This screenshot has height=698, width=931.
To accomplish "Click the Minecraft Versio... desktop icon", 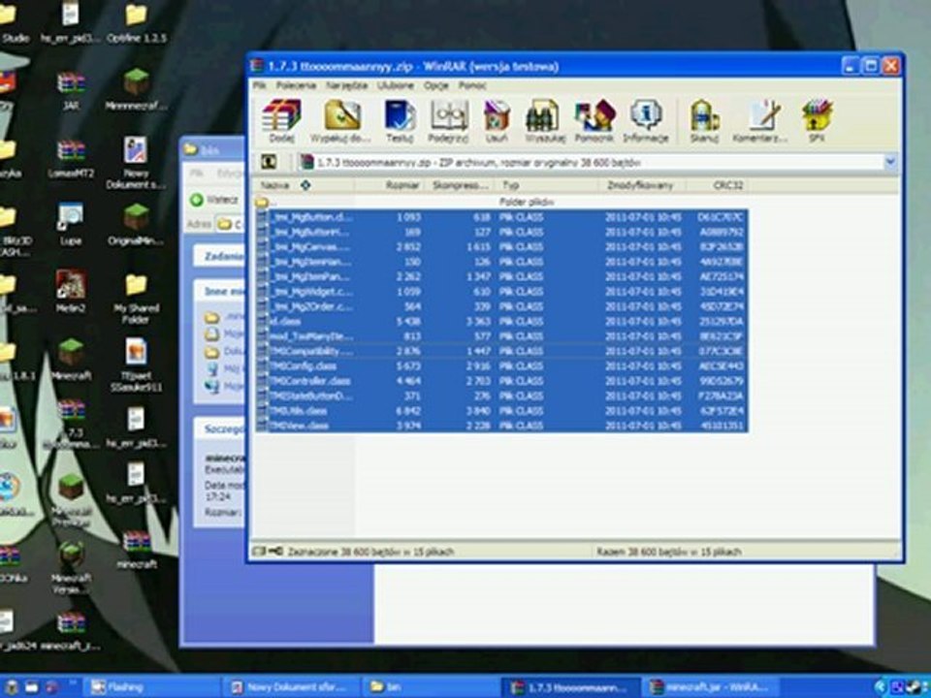I will click(71, 567).
